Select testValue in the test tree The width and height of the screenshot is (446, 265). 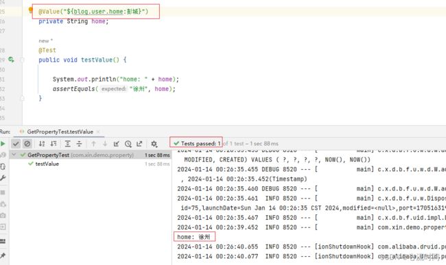pos(47,164)
